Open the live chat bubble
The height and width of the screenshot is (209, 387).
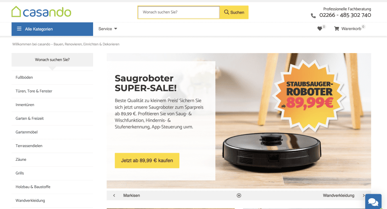coord(373,202)
